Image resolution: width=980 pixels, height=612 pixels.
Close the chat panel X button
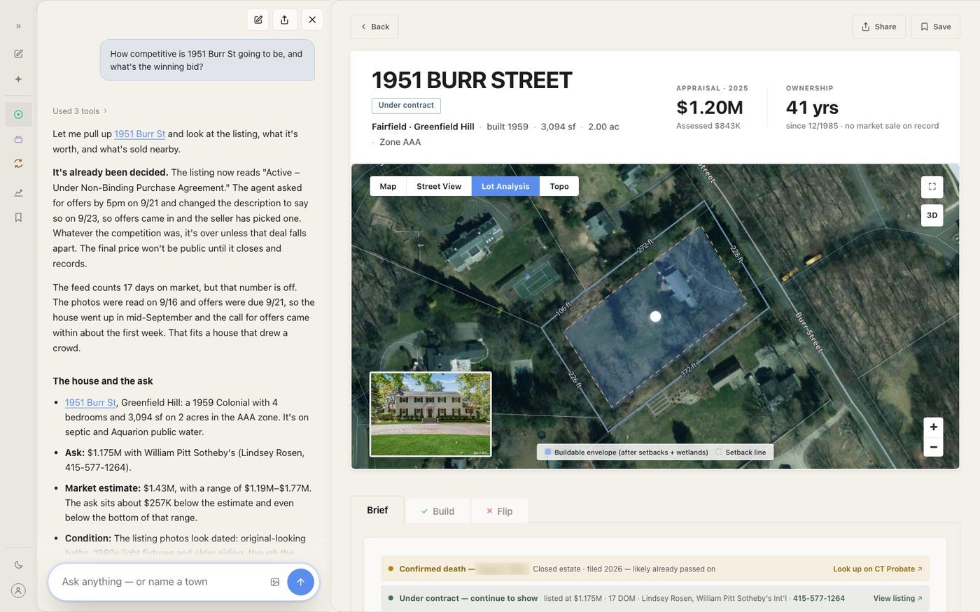(x=312, y=20)
